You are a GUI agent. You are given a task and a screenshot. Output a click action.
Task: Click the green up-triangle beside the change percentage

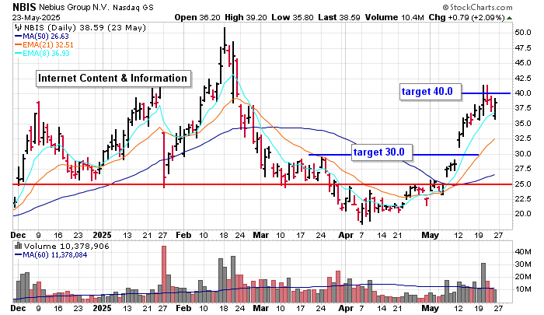(509, 18)
